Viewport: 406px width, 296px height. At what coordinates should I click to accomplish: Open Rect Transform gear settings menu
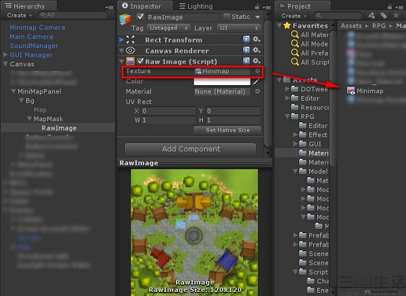point(256,39)
